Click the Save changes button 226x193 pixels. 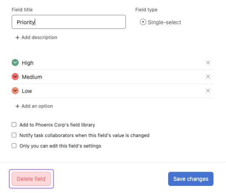pyautogui.click(x=191, y=179)
